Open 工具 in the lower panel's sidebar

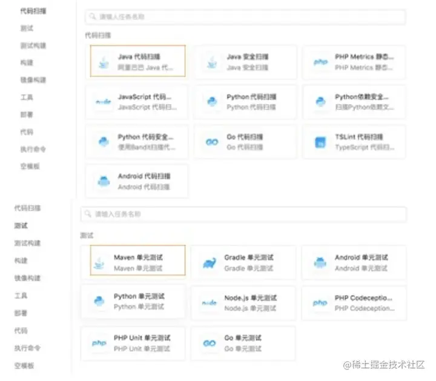coord(21,296)
